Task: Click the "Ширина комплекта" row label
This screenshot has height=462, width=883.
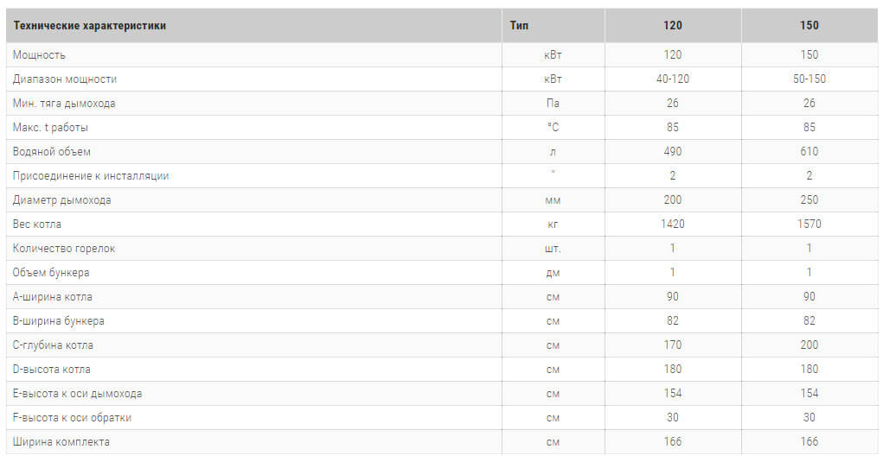Action: (61, 442)
